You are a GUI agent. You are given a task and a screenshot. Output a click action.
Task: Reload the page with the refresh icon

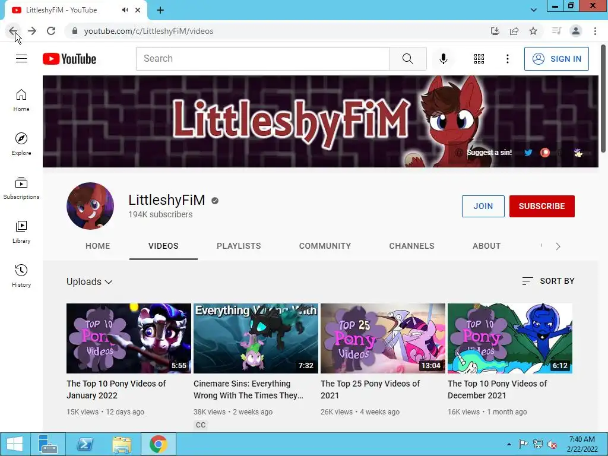pos(51,31)
